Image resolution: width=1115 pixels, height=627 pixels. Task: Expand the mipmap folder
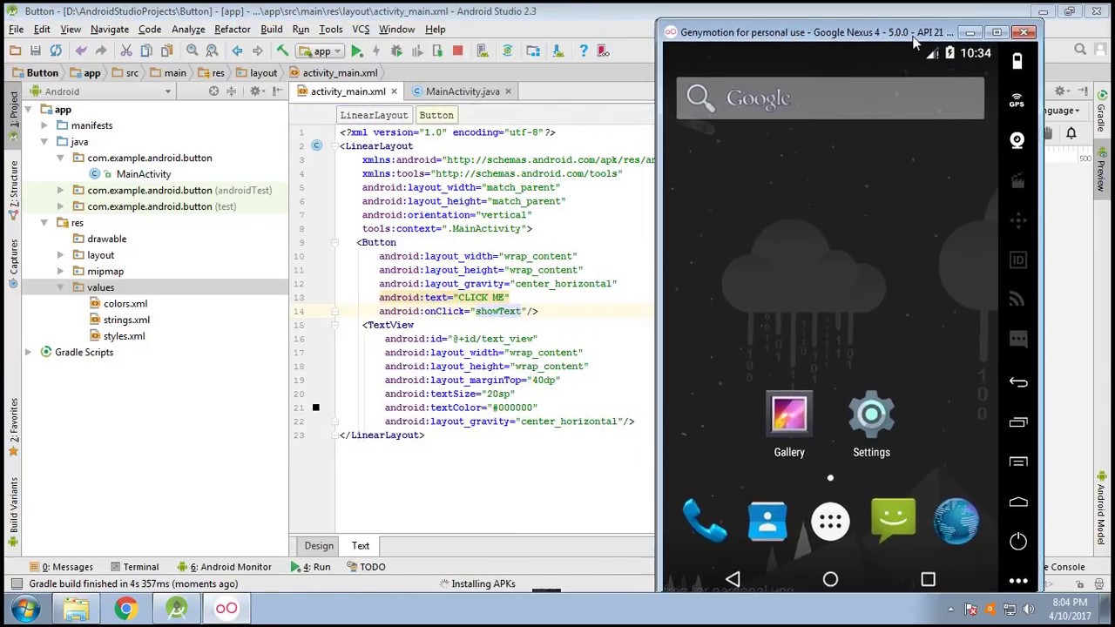pos(60,272)
